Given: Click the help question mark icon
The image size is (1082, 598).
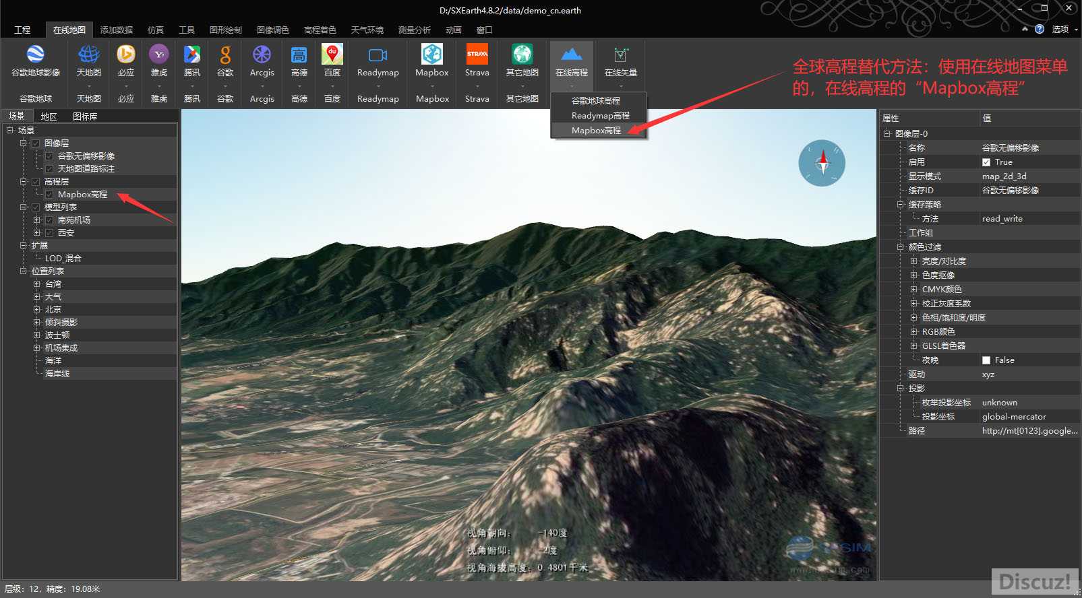Looking at the screenshot, I should click(x=1039, y=29).
